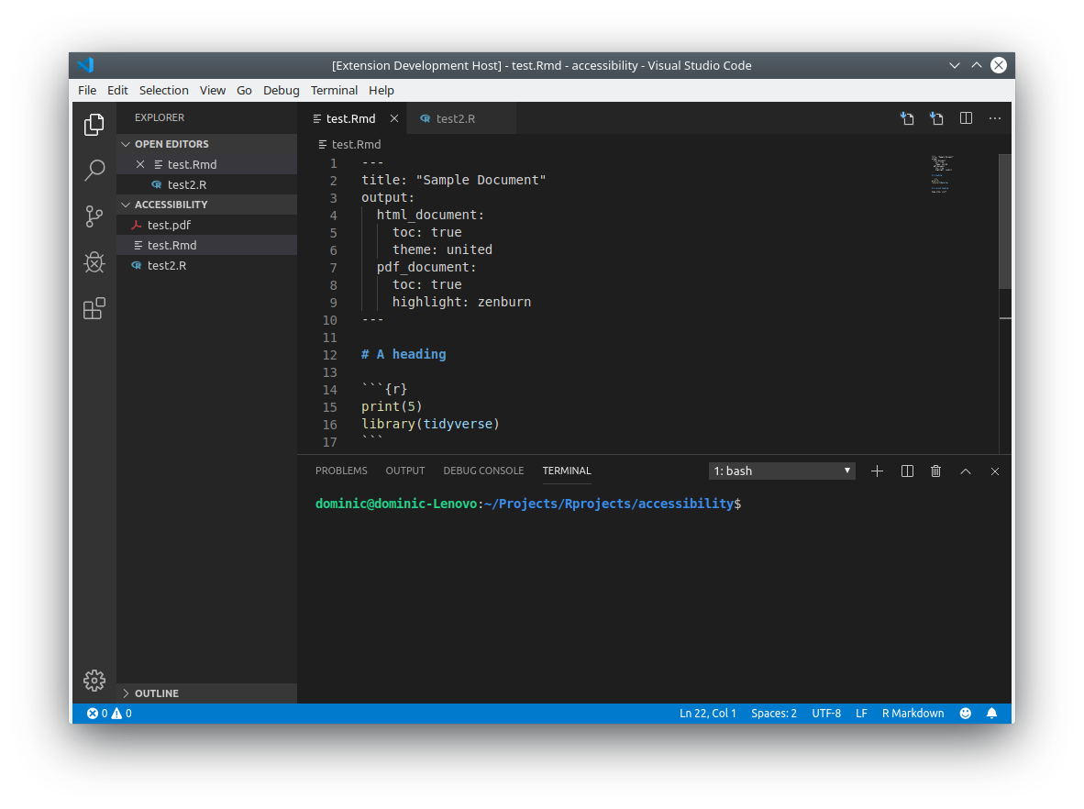Open the feedback smiley in status bar
This screenshot has height=809, width=1084.
[966, 714]
